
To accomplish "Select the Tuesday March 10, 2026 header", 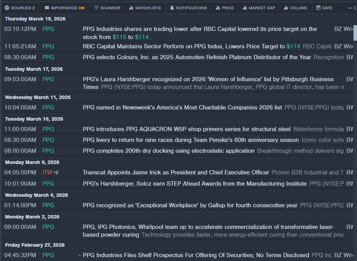I will pyautogui.click(x=34, y=119).
